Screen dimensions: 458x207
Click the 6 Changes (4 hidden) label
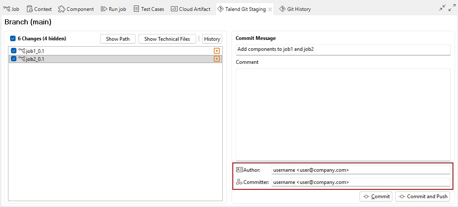(x=42, y=39)
